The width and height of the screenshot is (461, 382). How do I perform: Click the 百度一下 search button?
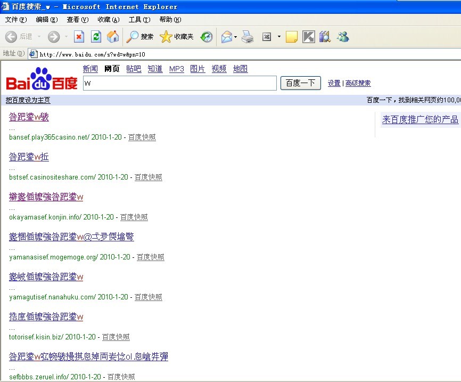click(300, 83)
